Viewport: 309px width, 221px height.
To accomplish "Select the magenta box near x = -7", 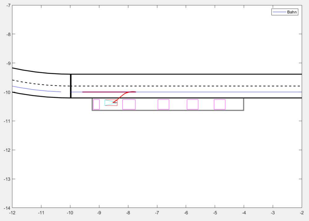I will (163, 104).
